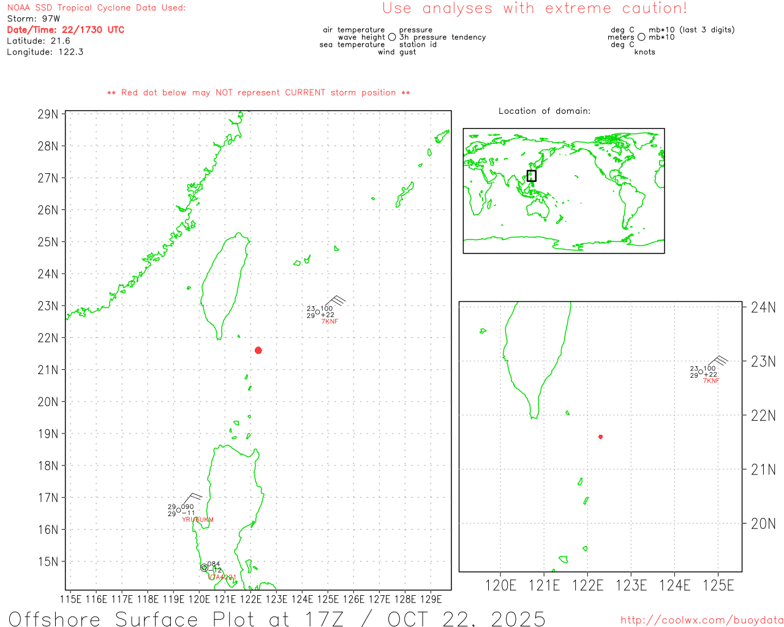Click the 'Offshore Surface Plot at 17Z' title

click(277, 618)
